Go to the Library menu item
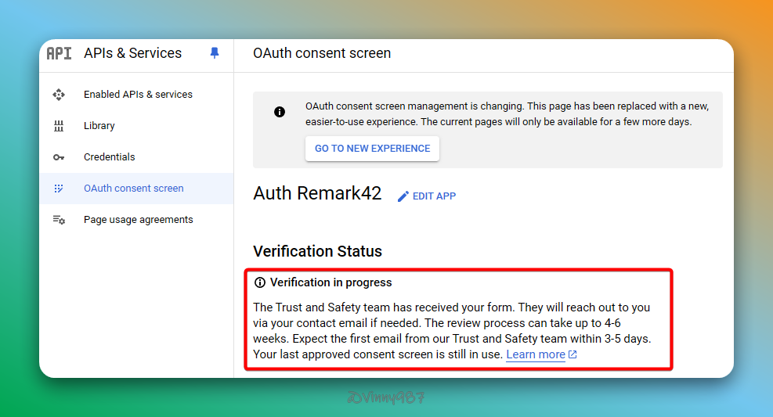 (x=99, y=126)
